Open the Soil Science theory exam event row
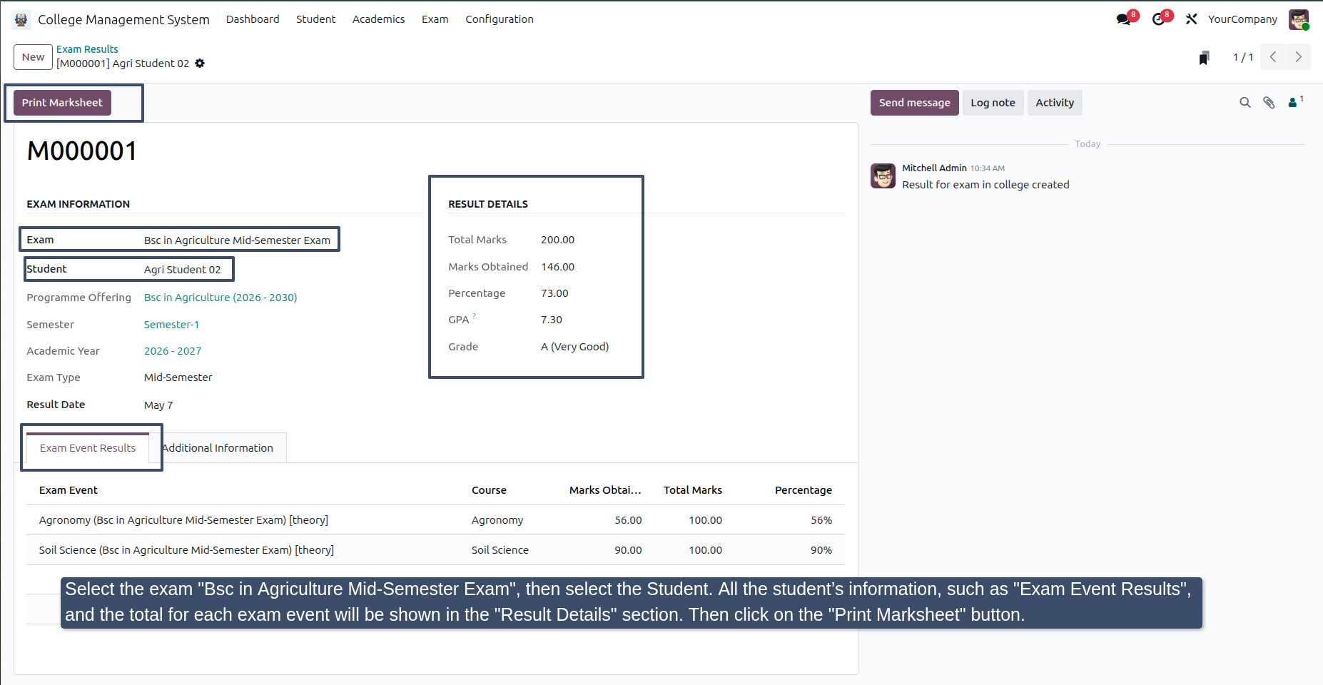The width and height of the screenshot is (1323, 685). pos(435,550)
